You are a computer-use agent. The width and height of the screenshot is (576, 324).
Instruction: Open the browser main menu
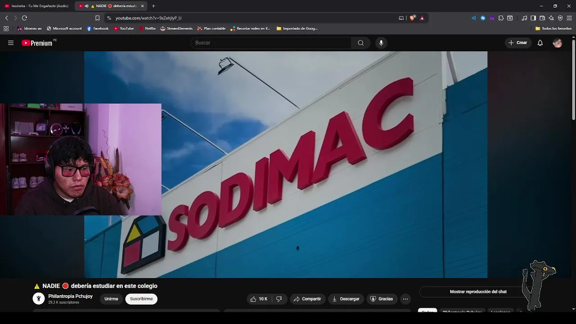(569, 18)
